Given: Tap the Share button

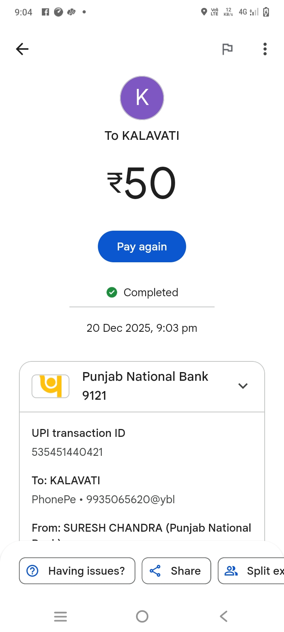Looking at the screenshot, I should [x=176, y=571].
